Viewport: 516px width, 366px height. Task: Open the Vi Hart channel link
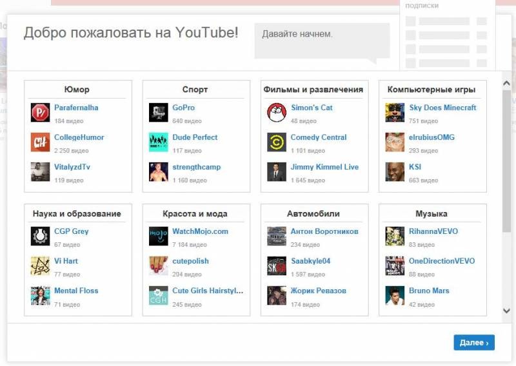pyautogui.click(x=66, y=261)
